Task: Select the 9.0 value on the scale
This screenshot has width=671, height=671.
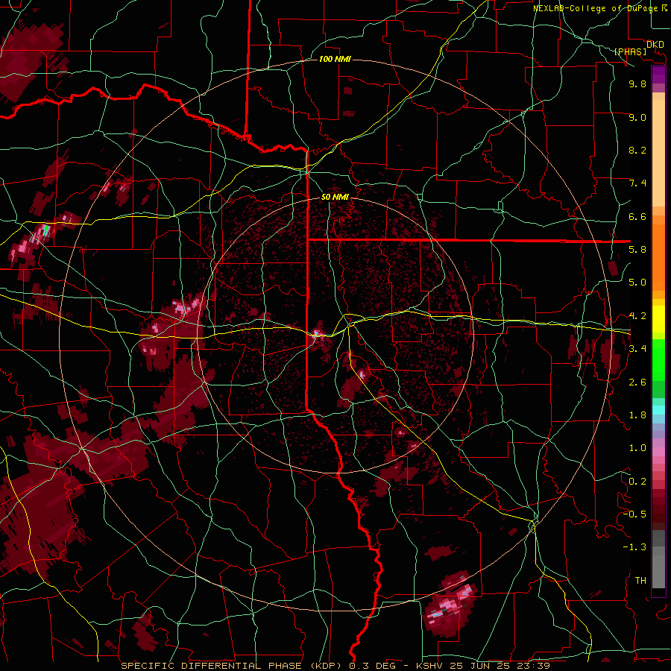Action: (x=637, y=117)
